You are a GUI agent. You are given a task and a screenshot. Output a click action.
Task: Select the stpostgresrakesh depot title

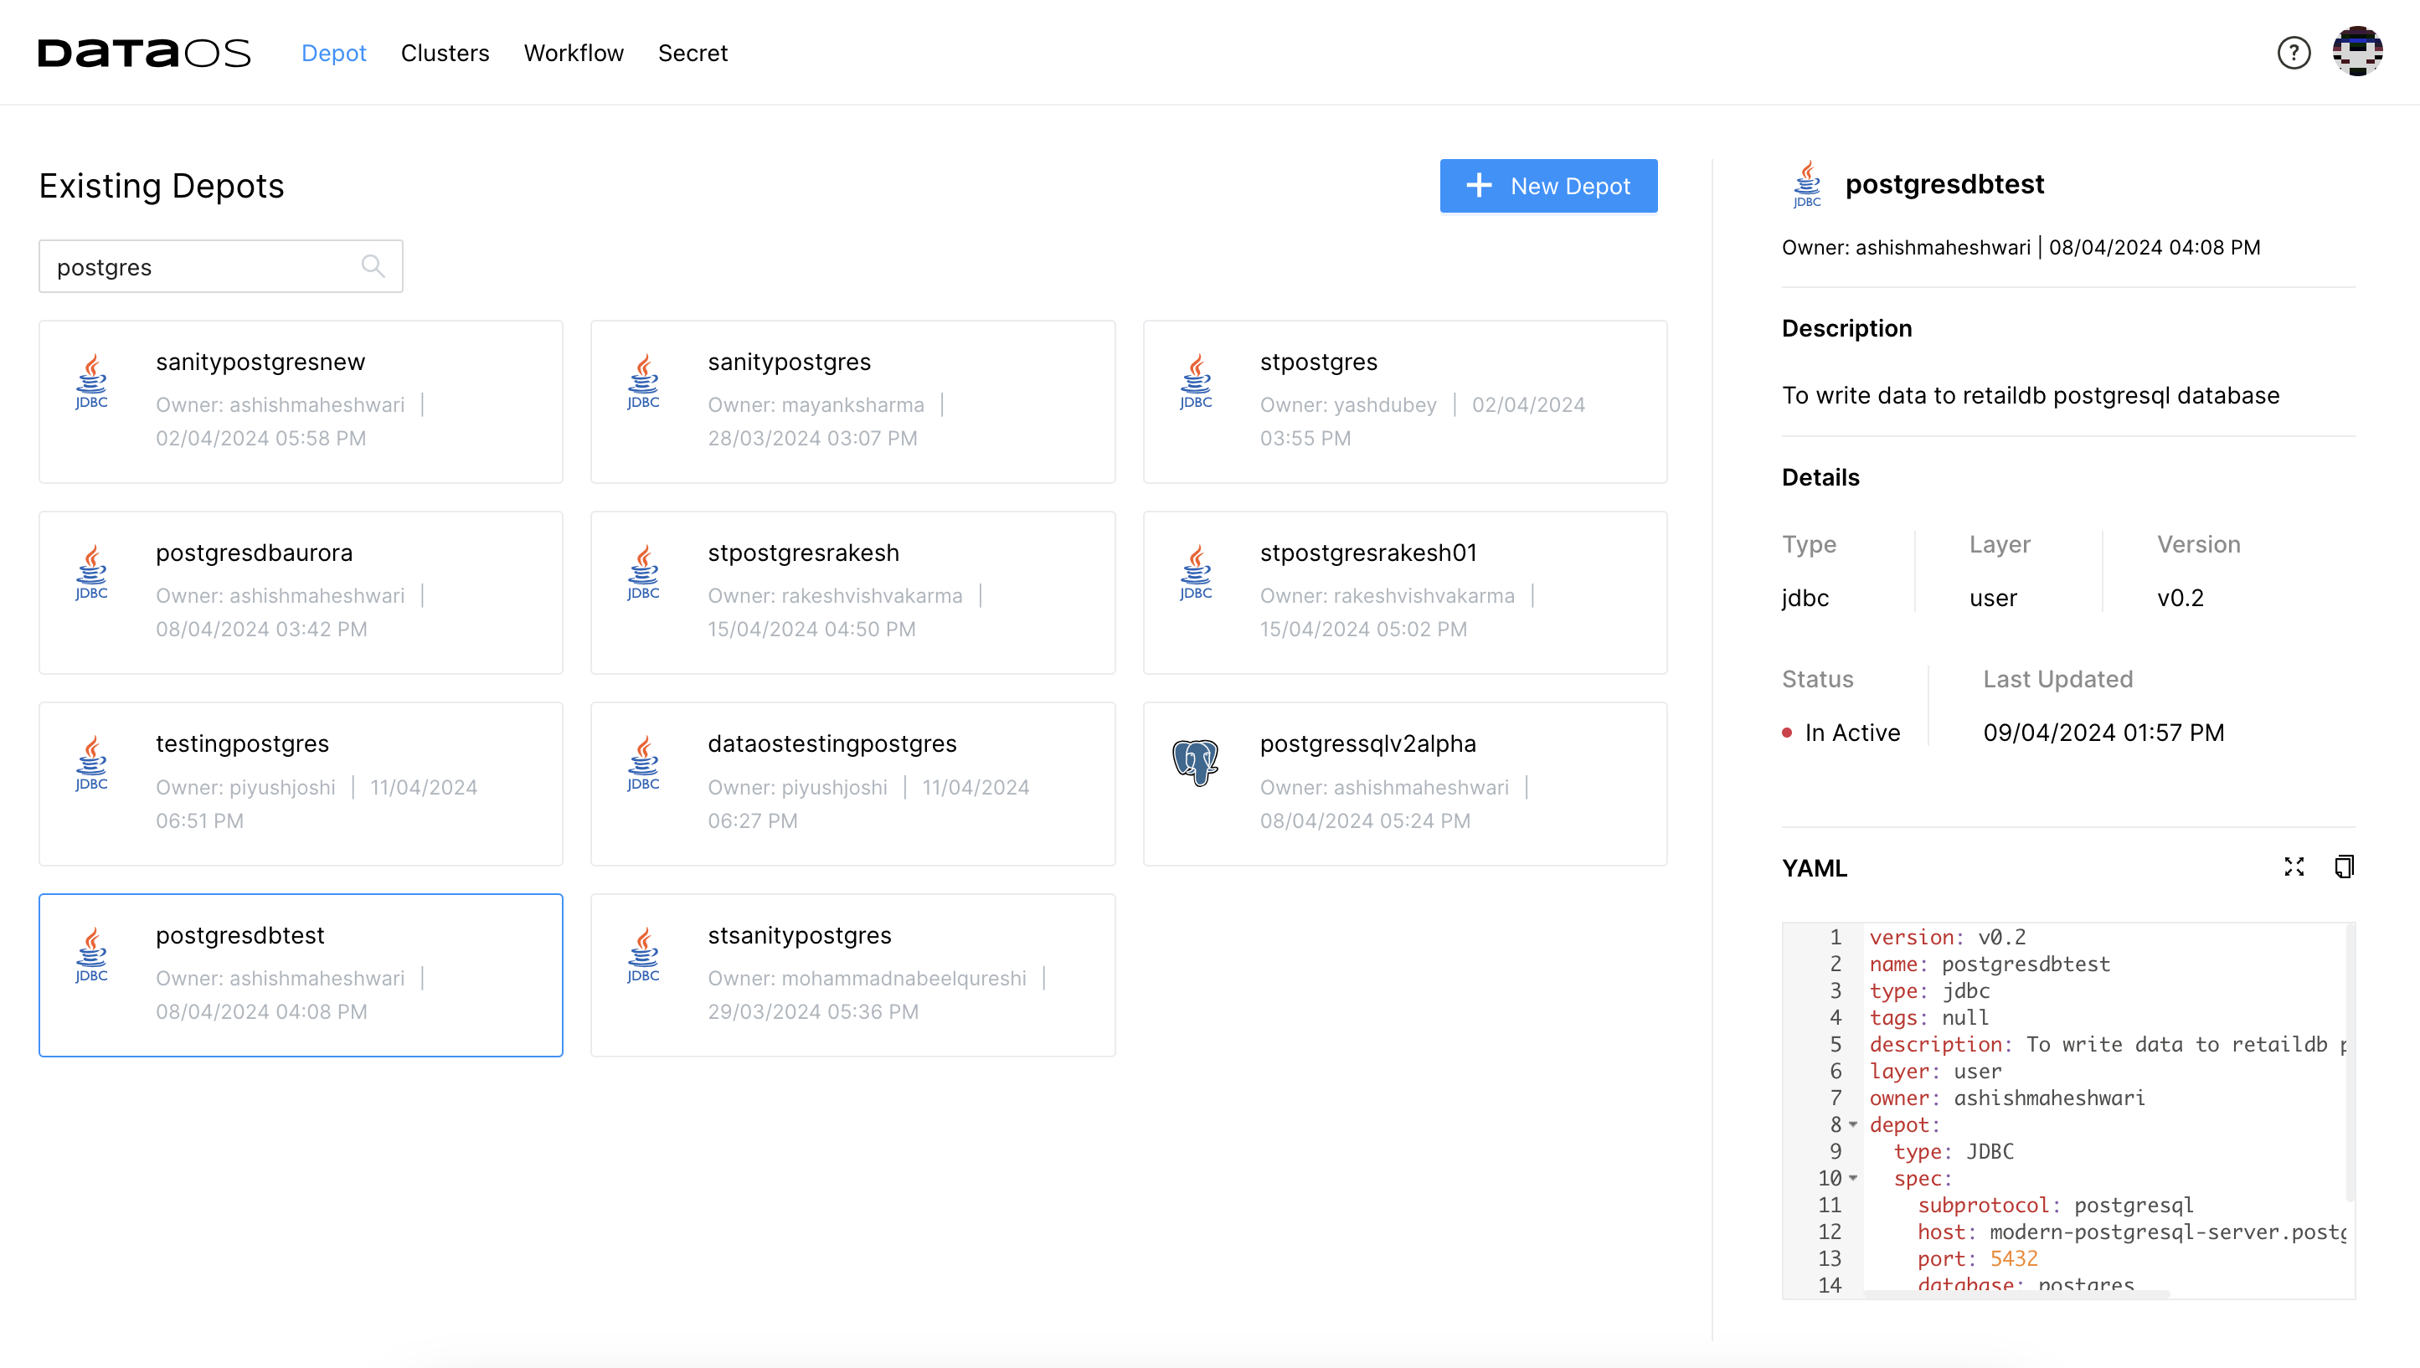(x=803, y=553)
